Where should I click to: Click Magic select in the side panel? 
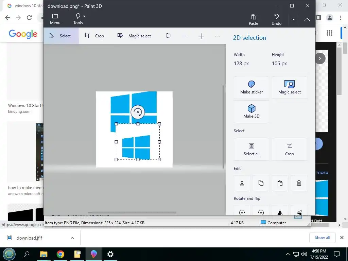[x=290, y=87]
